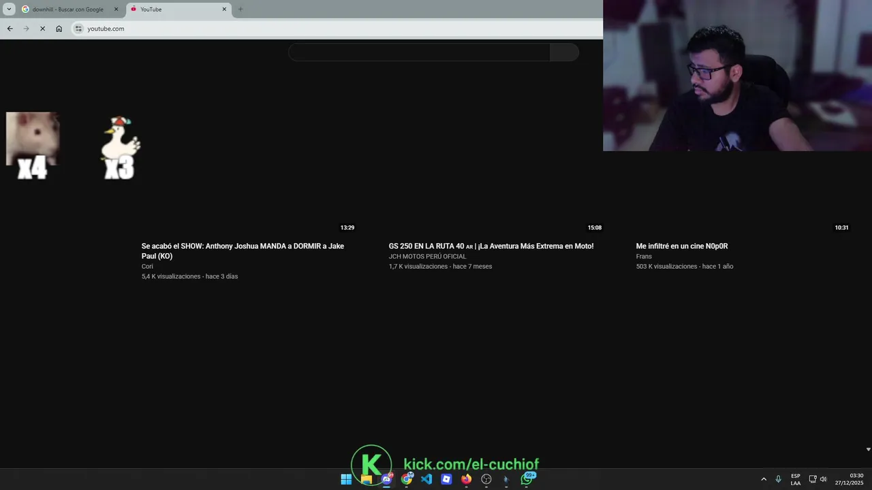Open the browser home page button
Screen dimensions: 872x490
pos(59,29)
